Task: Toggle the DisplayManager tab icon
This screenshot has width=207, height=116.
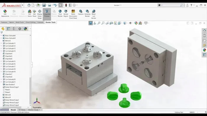Action: (x=25, y=29)
